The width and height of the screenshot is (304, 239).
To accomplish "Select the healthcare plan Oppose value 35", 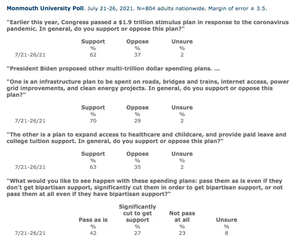I will click(x=138, y=167).
